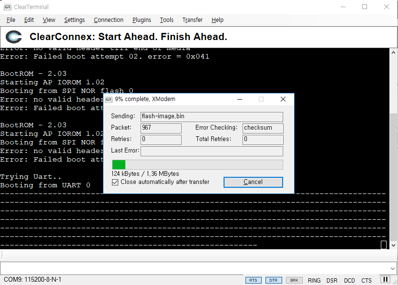Click the Error Checking field

(263, 128)
